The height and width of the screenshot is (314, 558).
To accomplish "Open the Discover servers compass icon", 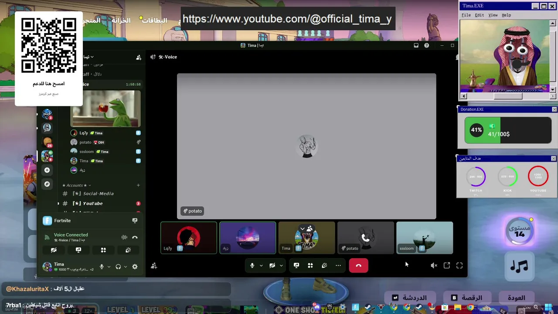I will tap(47, 184).
